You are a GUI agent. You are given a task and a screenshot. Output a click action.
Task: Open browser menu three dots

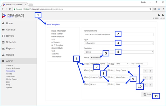click(163, 9)
